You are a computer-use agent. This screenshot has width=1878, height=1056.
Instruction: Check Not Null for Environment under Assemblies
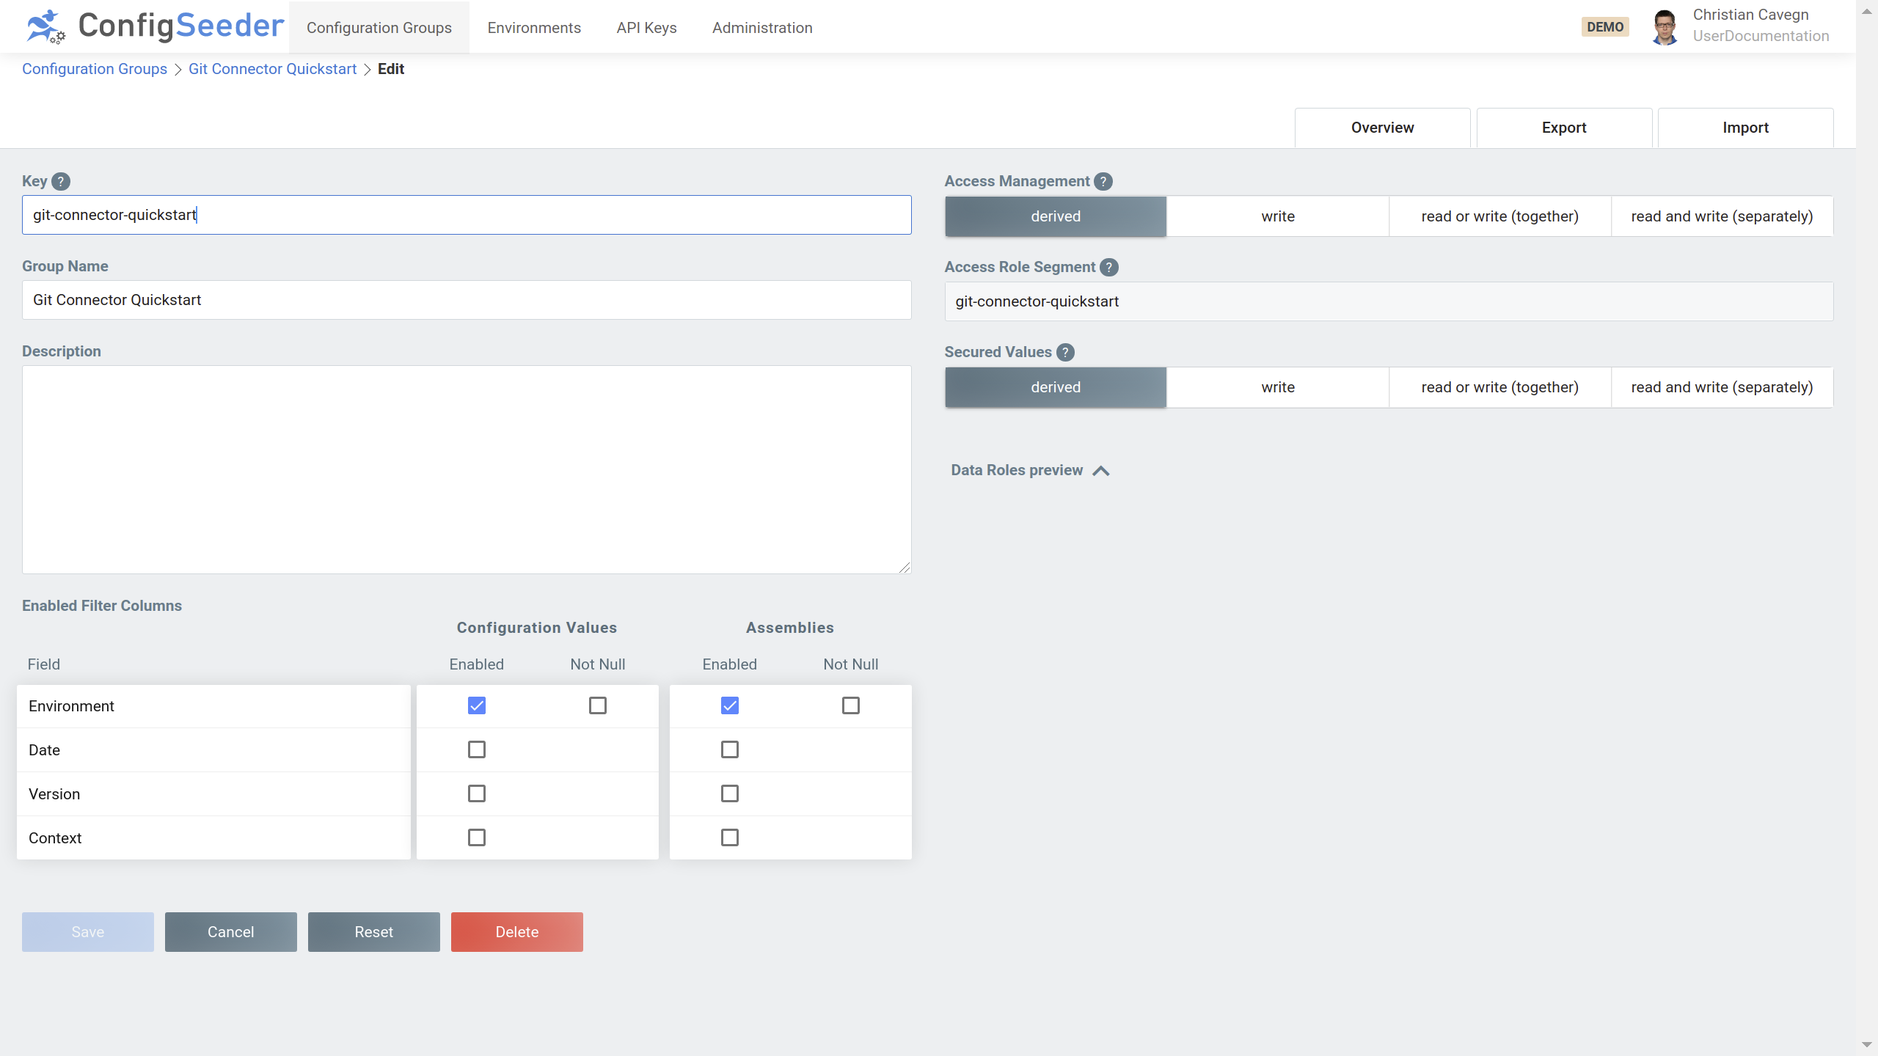(x=850, y=705)
